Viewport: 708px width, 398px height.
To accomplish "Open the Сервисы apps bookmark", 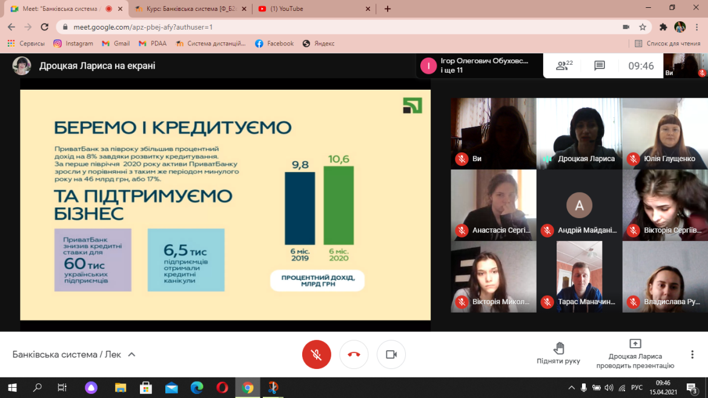I will click(x=25, y=44).
